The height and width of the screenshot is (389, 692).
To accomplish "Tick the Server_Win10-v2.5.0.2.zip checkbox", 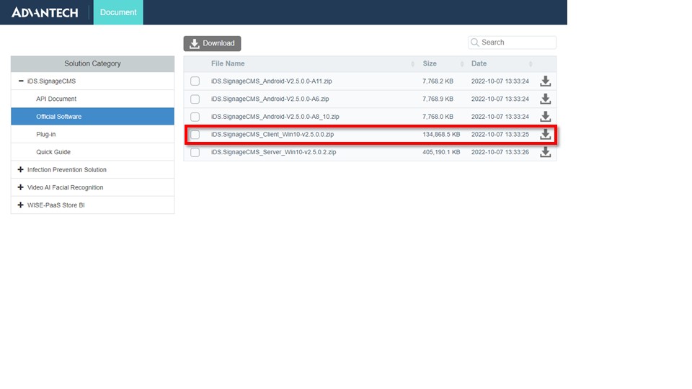I will point(195,153).
